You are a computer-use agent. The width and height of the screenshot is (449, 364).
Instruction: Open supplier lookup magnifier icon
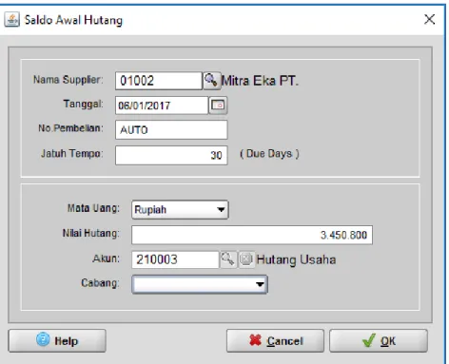(x=211, y=81)
